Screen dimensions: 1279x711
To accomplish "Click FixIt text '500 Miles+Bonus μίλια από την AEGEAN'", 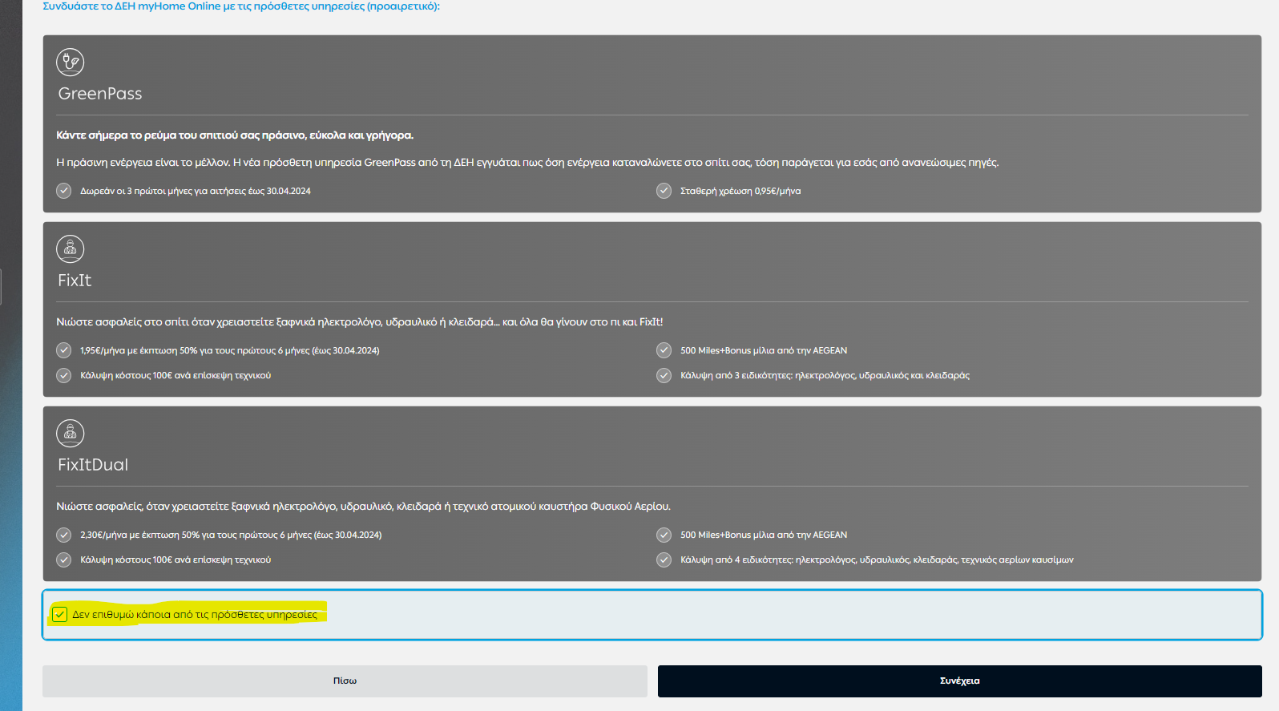I will [x=764, y=350].
